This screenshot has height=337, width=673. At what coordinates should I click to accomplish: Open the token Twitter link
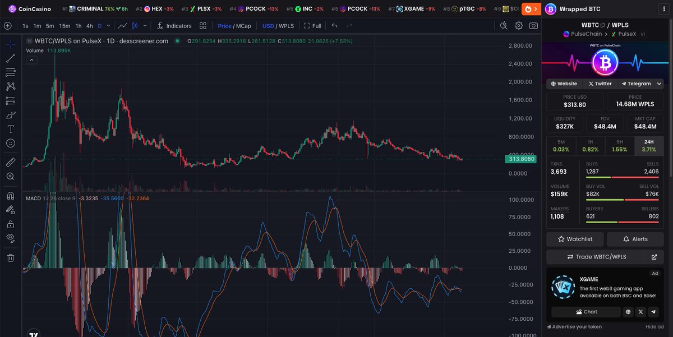pos(600,84)
